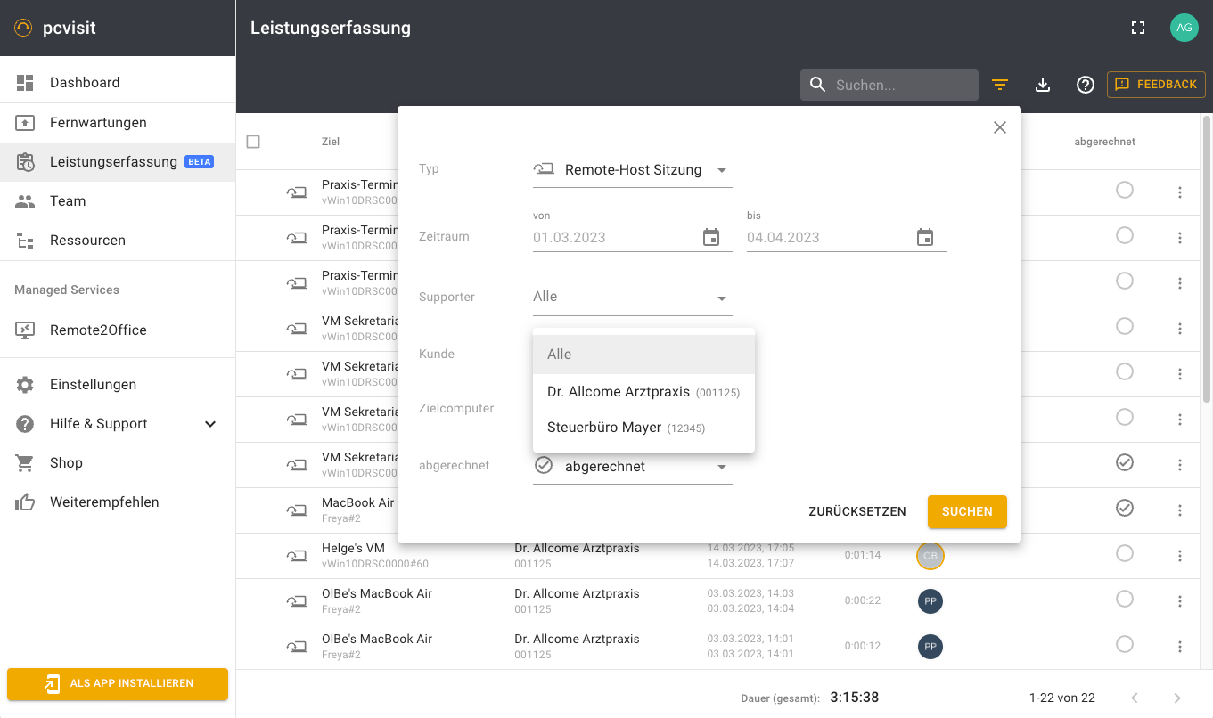
Task: Click ZURÜCKSETZEN to reset filters
Action: tap(856, 511)
